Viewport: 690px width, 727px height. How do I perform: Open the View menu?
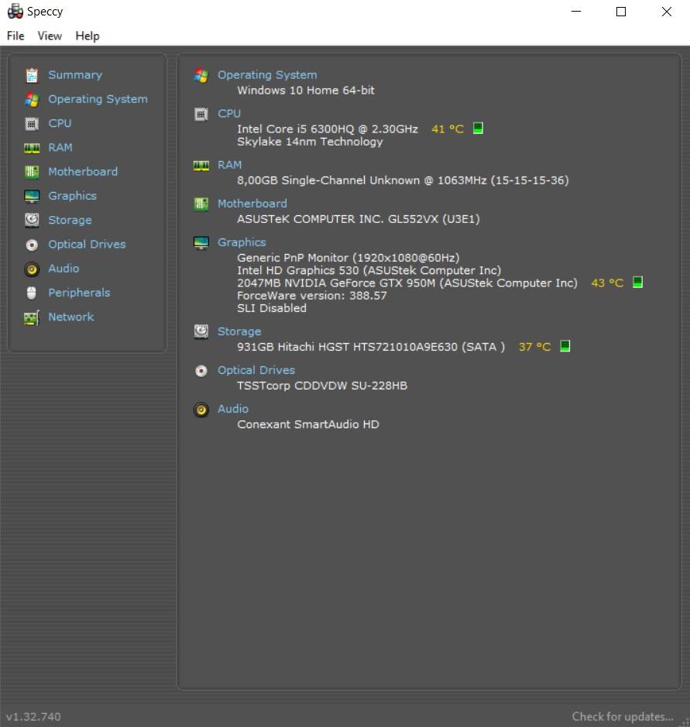(50, 36)
